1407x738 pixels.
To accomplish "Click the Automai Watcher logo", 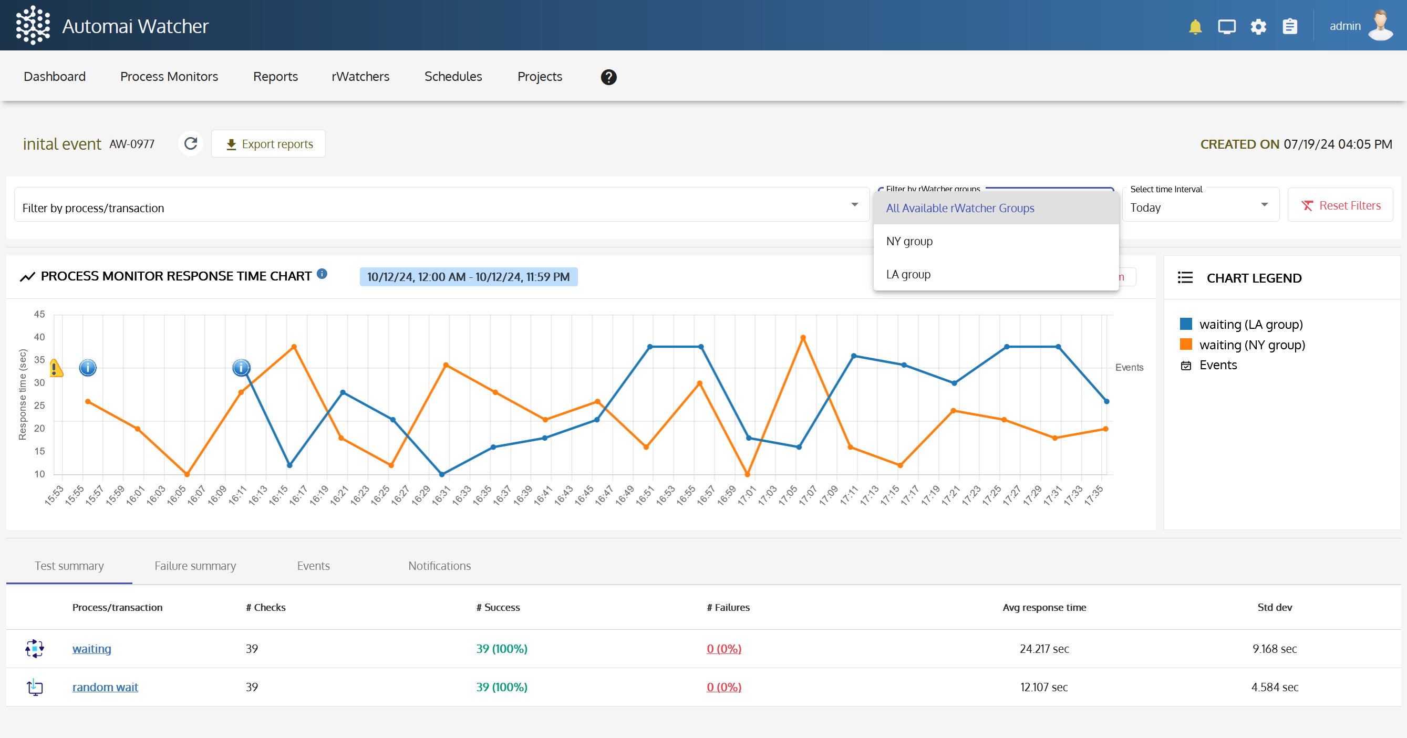I will 33,25.
